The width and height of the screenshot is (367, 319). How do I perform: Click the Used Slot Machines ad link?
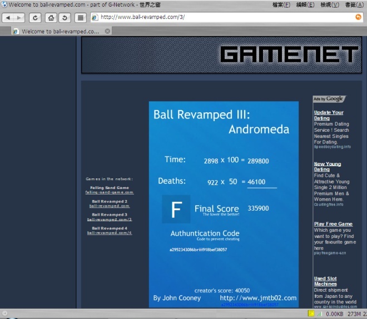click(x=325, y=281)
